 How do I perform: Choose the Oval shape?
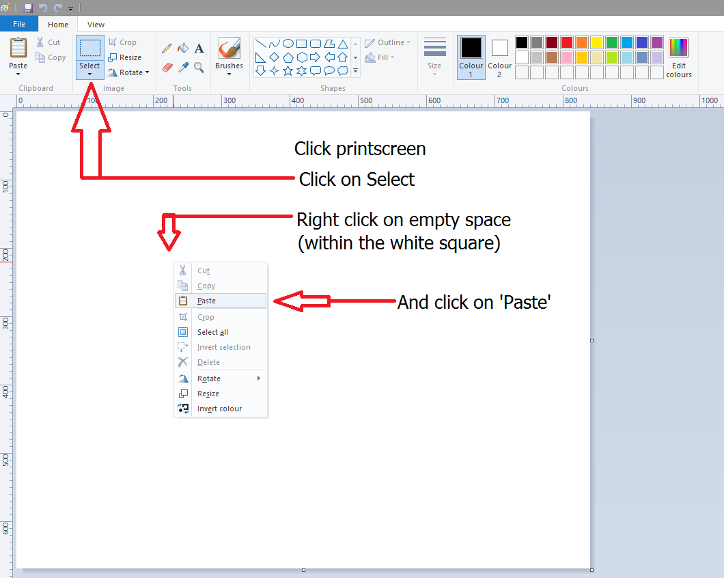tap(288, 44)
